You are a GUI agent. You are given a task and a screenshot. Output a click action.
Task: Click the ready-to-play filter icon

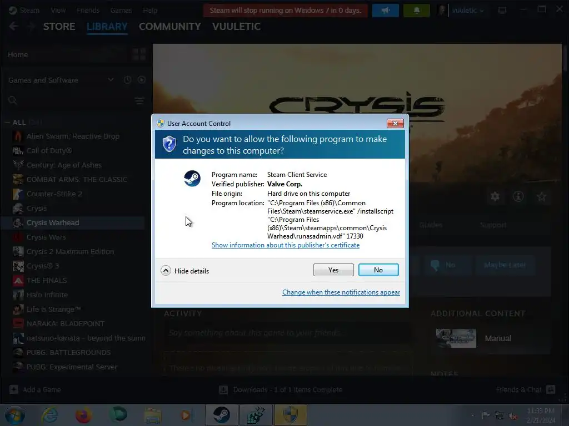(x=142, y=80)
